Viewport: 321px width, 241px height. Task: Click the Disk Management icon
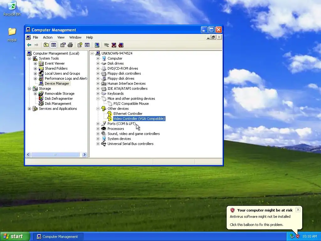[41, 104]
